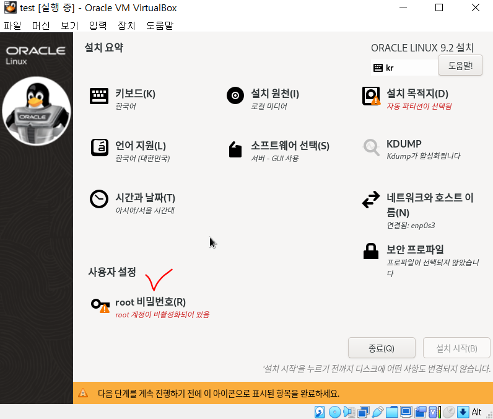This screenshot has height=419, width=493.
Task: Open the 키보드(K) label
Action: 135,94
